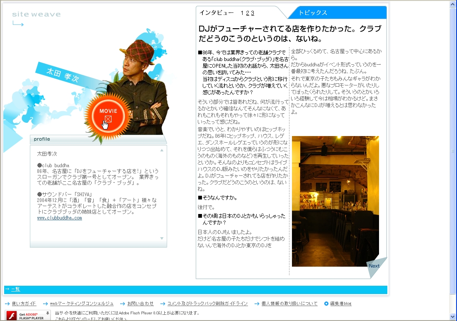This screenshot has height=321, width=457.
Task: Click the club interior bar photo
Action: [x=335, y=201]
